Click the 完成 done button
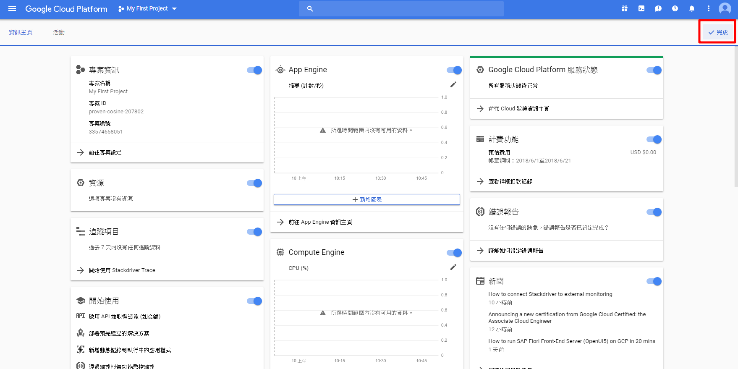This screenshot has height=369, width=738. [718, 32]
